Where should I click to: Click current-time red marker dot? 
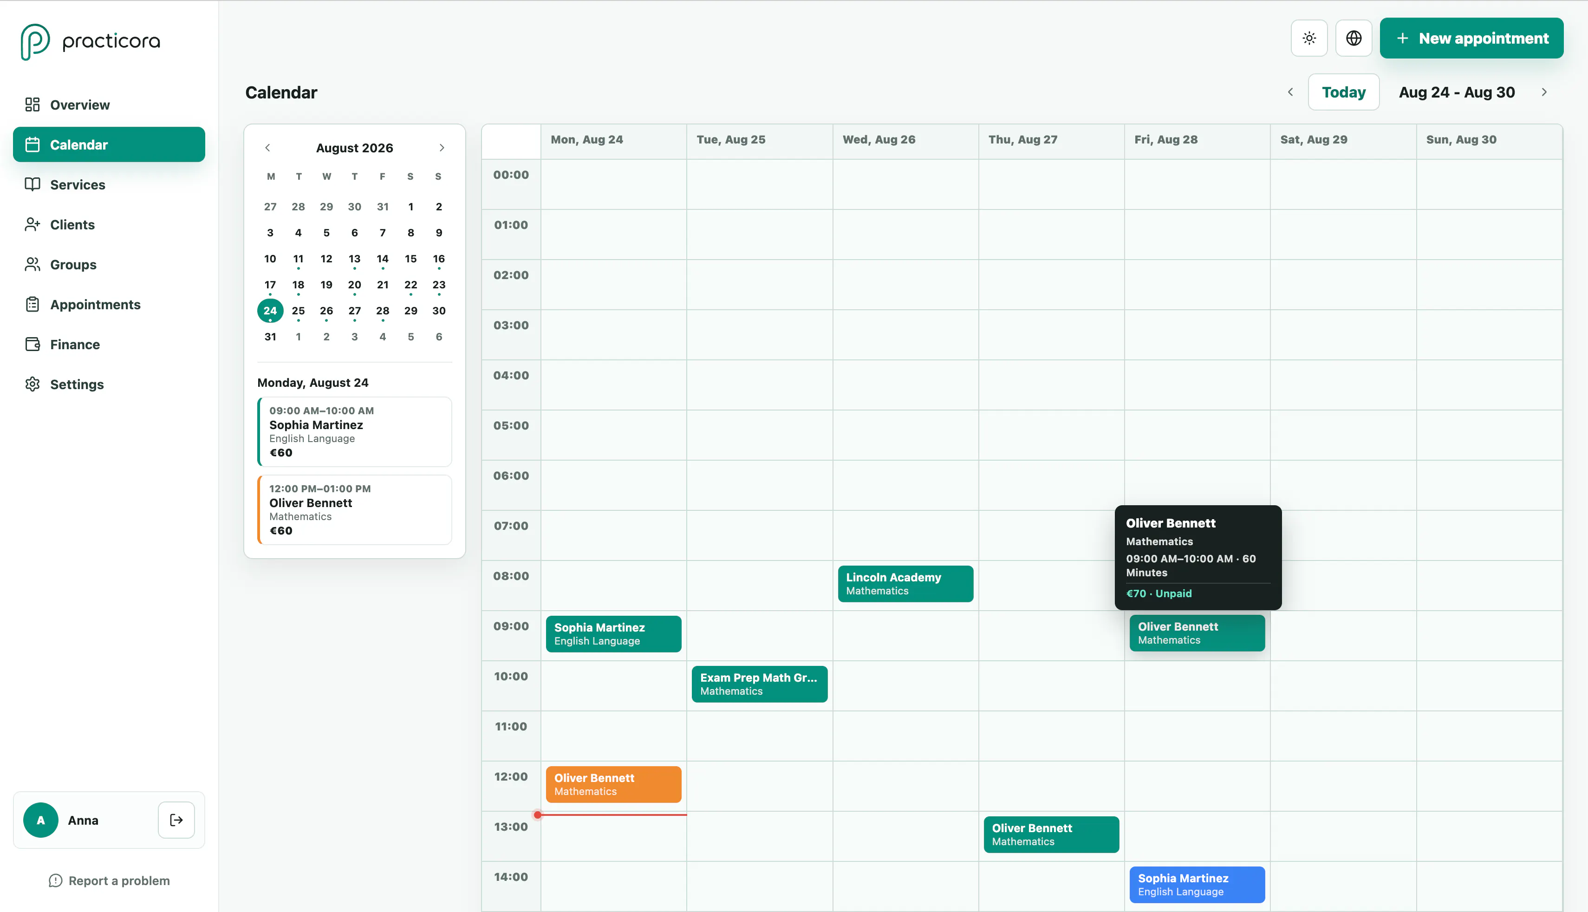[537, 815]
